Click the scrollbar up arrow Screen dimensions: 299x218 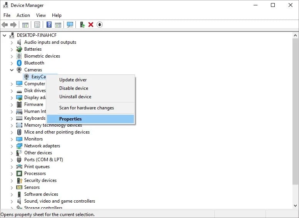pyautogui.click(x=295, y=35)
